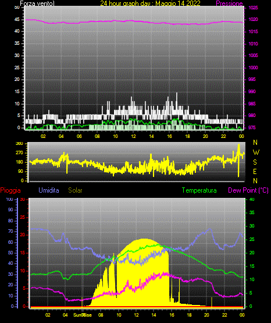Click the green 'Temperatura' legend label
This screenshot has width=271, height=323.
(x=199, y=190)
